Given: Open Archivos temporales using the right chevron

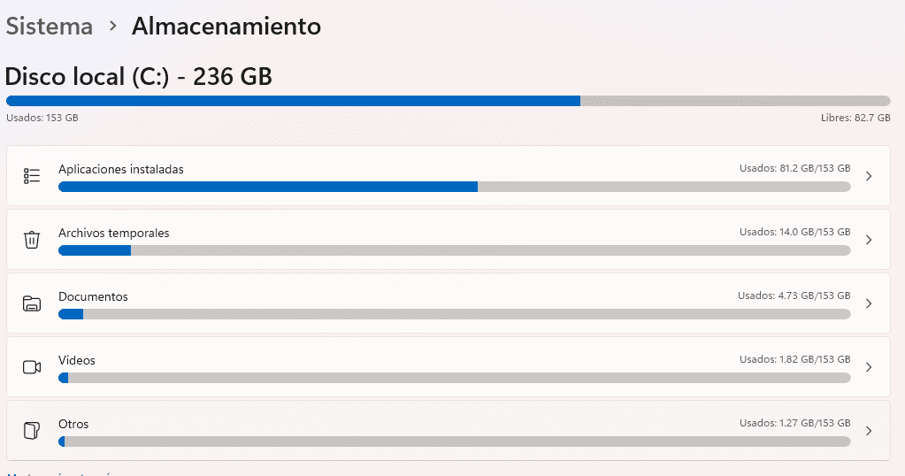Looking at the screenshot, I should [x=869, y=240].
